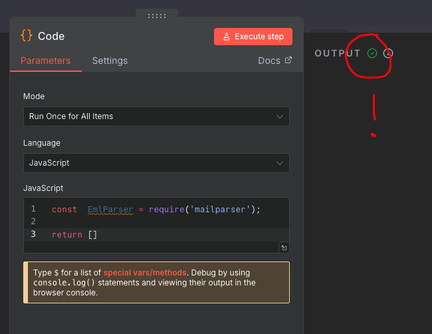
Task: Click the orange curly braces Code icon
Action: click(x=27, y=36)
